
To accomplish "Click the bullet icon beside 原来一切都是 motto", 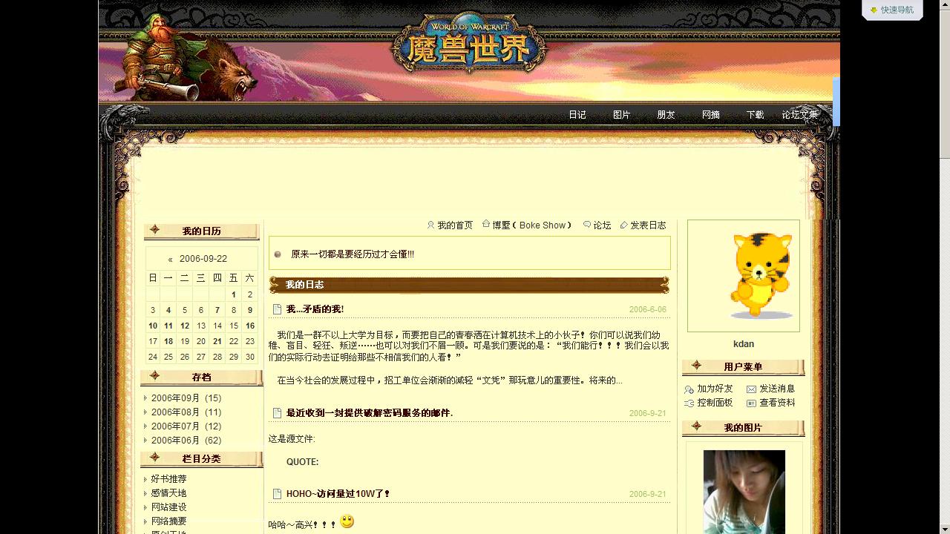I will click(x=278, y=254).
